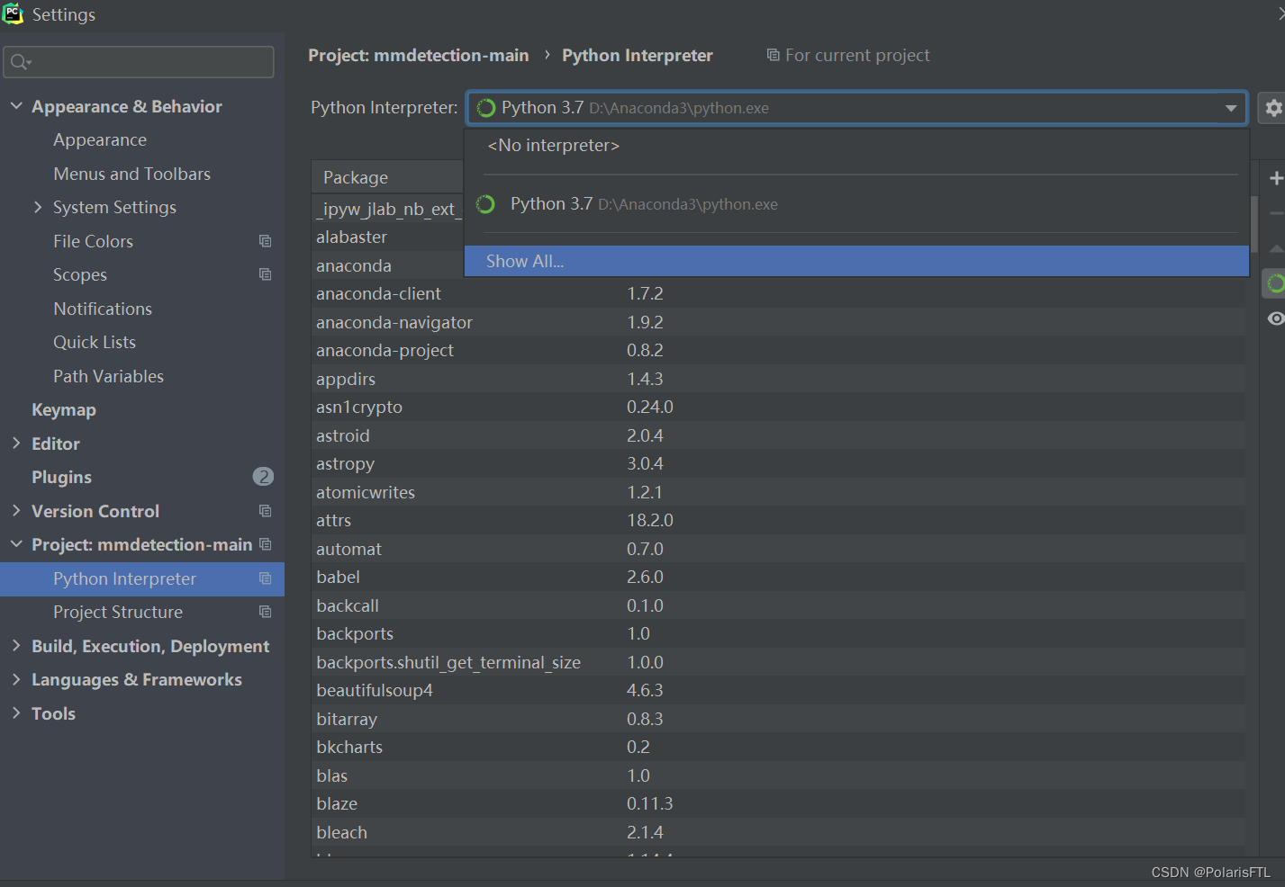Screen dimensions: 1285x887
Task: Click the loading spinner icon in interpreter combo box
Action: pyautogui.click(x=486, y=108)
